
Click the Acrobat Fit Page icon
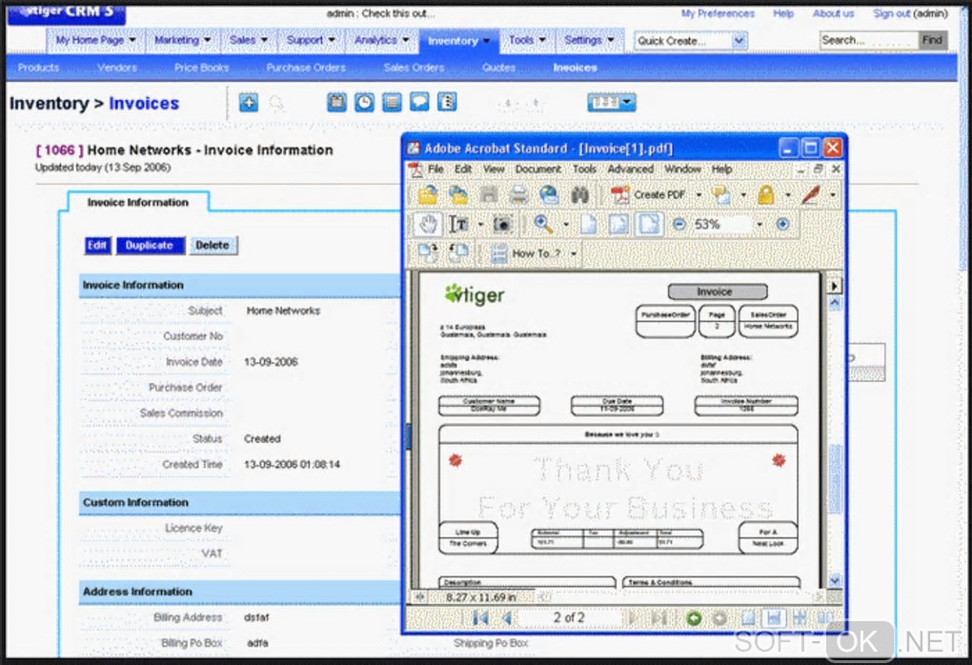pyautogui.click(x=618, y=224)
